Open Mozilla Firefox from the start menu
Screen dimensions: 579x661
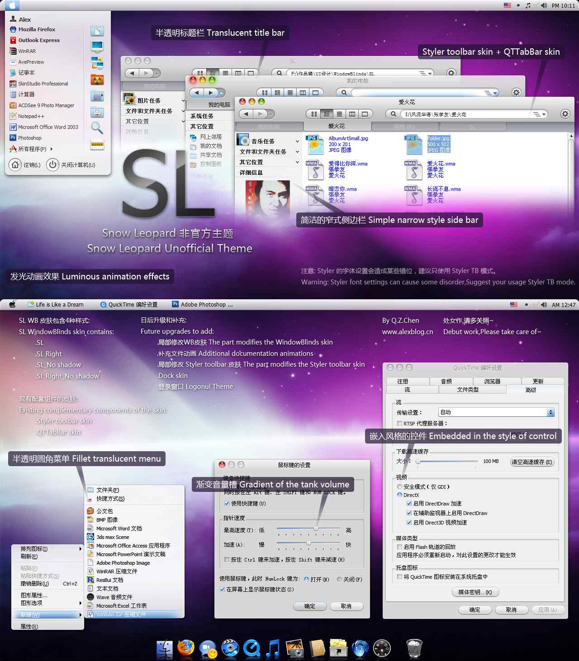point(33,29)
